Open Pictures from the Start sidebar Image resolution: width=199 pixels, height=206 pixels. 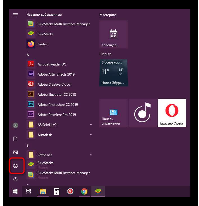(x=15, y=152)
